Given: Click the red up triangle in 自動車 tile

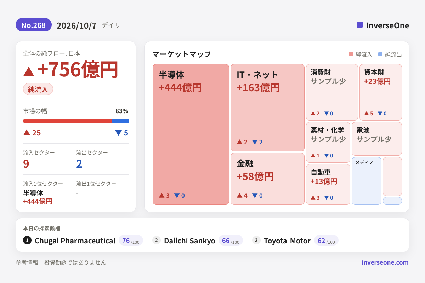Looking at the screenshot, I should pyautogui.click(x=313, y=198).
